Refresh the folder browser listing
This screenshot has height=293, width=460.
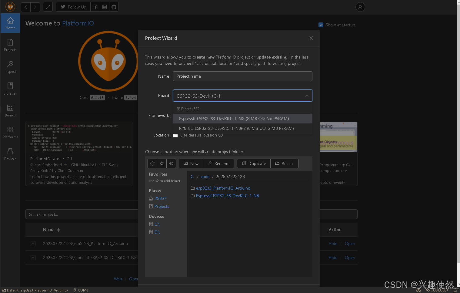coord(152,163)
